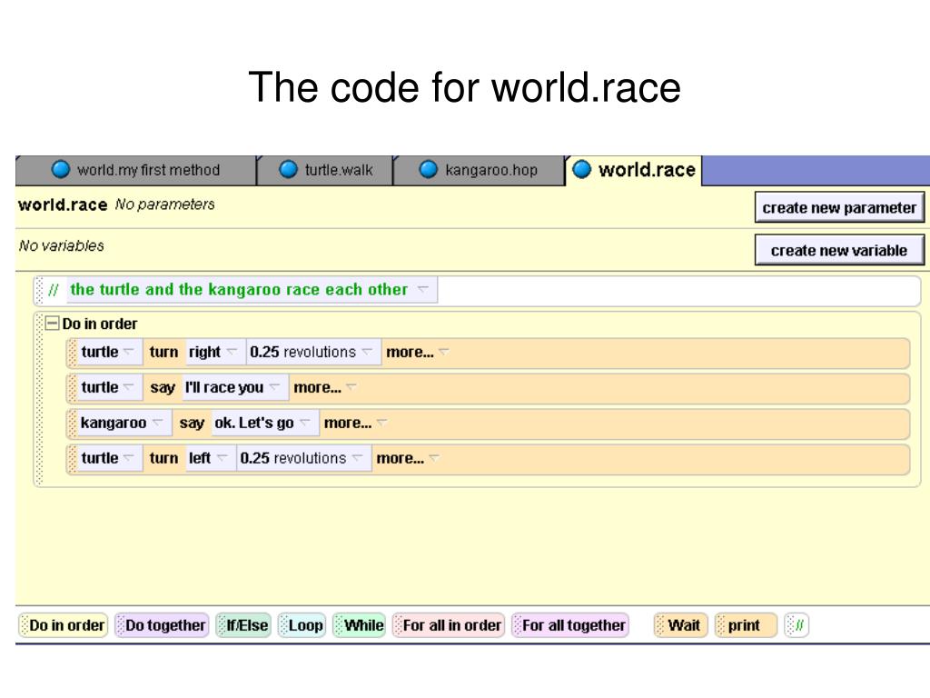
Task: Grab handle of kangaroo say row
Action: (x=73, y=424)
